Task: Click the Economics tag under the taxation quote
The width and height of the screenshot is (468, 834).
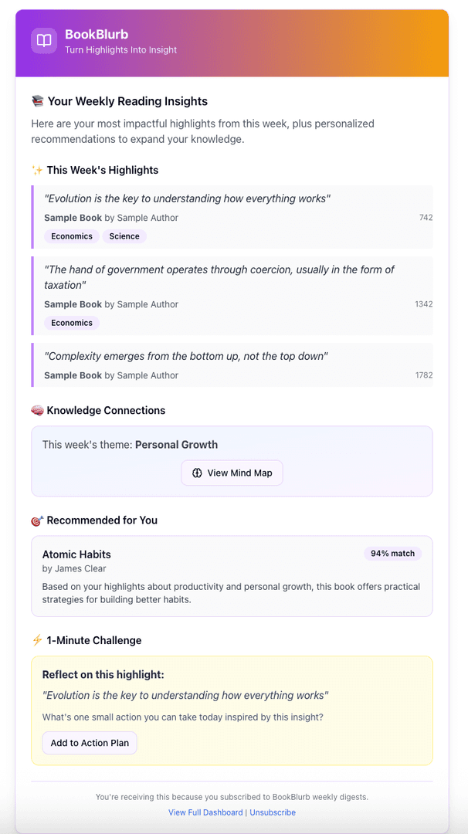Action: point(72,323)
